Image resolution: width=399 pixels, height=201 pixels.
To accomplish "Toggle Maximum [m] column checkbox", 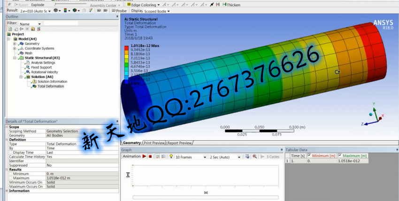I will coord(340,156).
